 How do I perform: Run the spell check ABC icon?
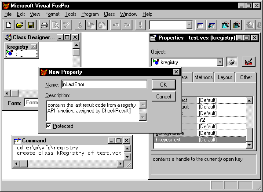pyautogui.click(x=66, y=25)
